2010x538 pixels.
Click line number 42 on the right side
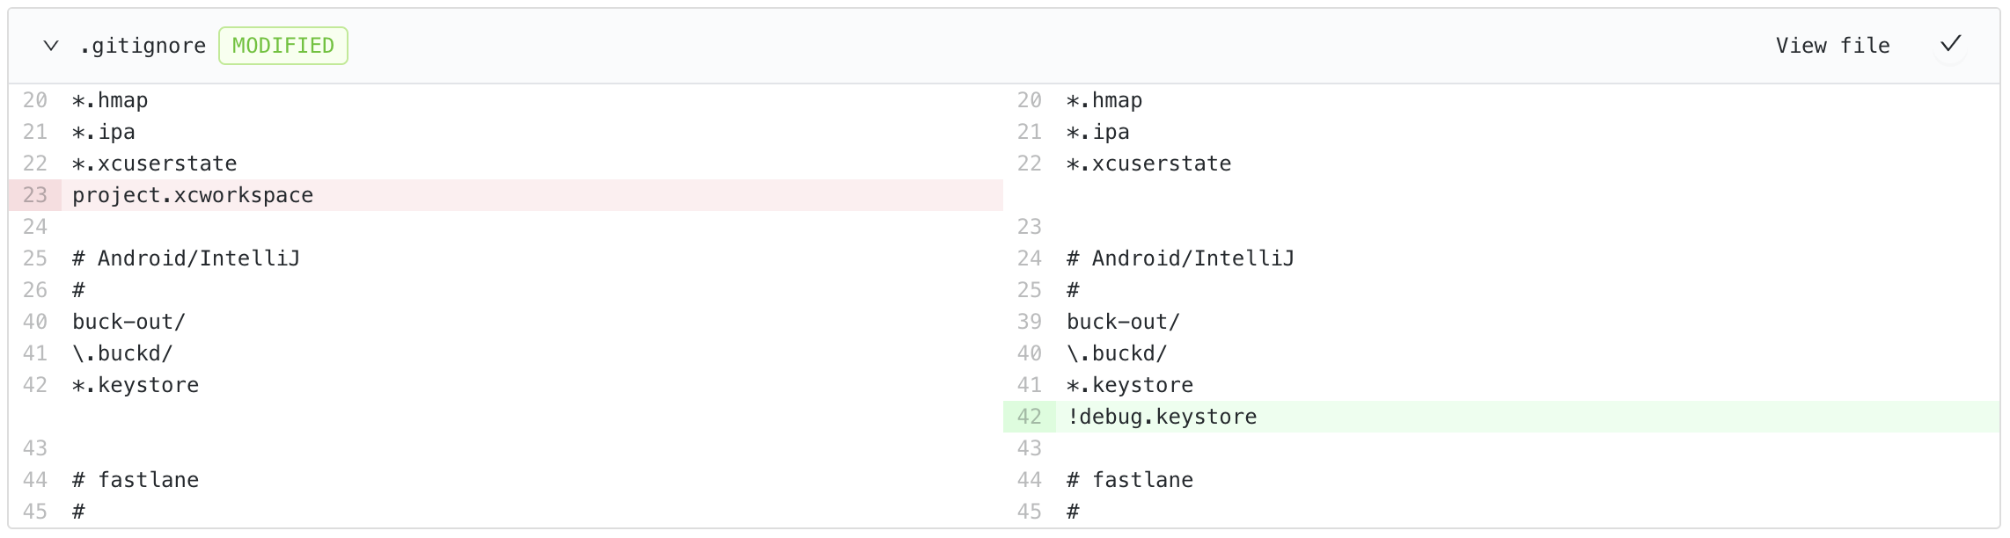[1029, 417]
